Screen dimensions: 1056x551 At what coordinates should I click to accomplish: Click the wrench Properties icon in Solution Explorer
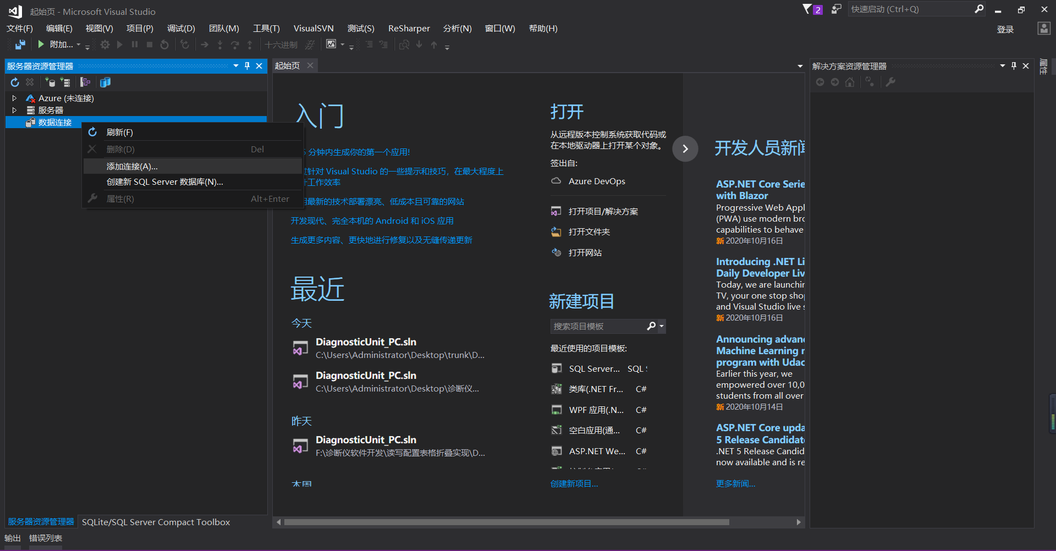click(890, 82)
